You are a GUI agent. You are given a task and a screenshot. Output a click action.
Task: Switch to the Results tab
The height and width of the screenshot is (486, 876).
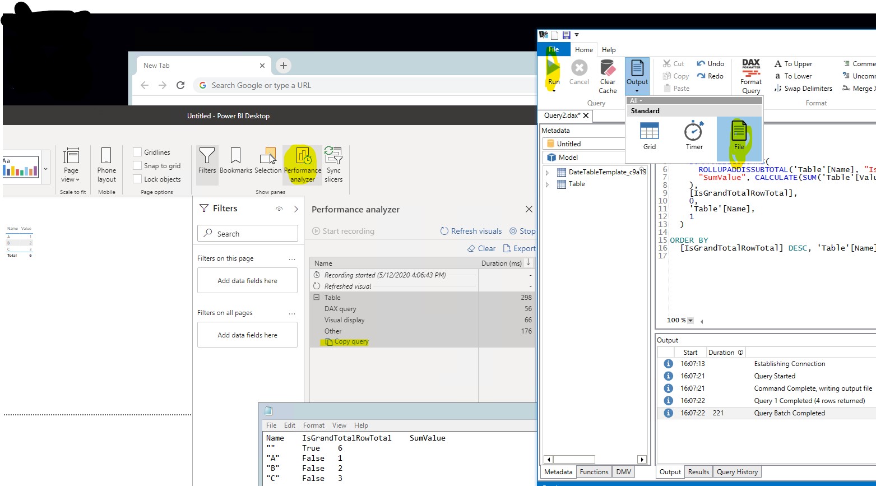[x=698, y=472]
